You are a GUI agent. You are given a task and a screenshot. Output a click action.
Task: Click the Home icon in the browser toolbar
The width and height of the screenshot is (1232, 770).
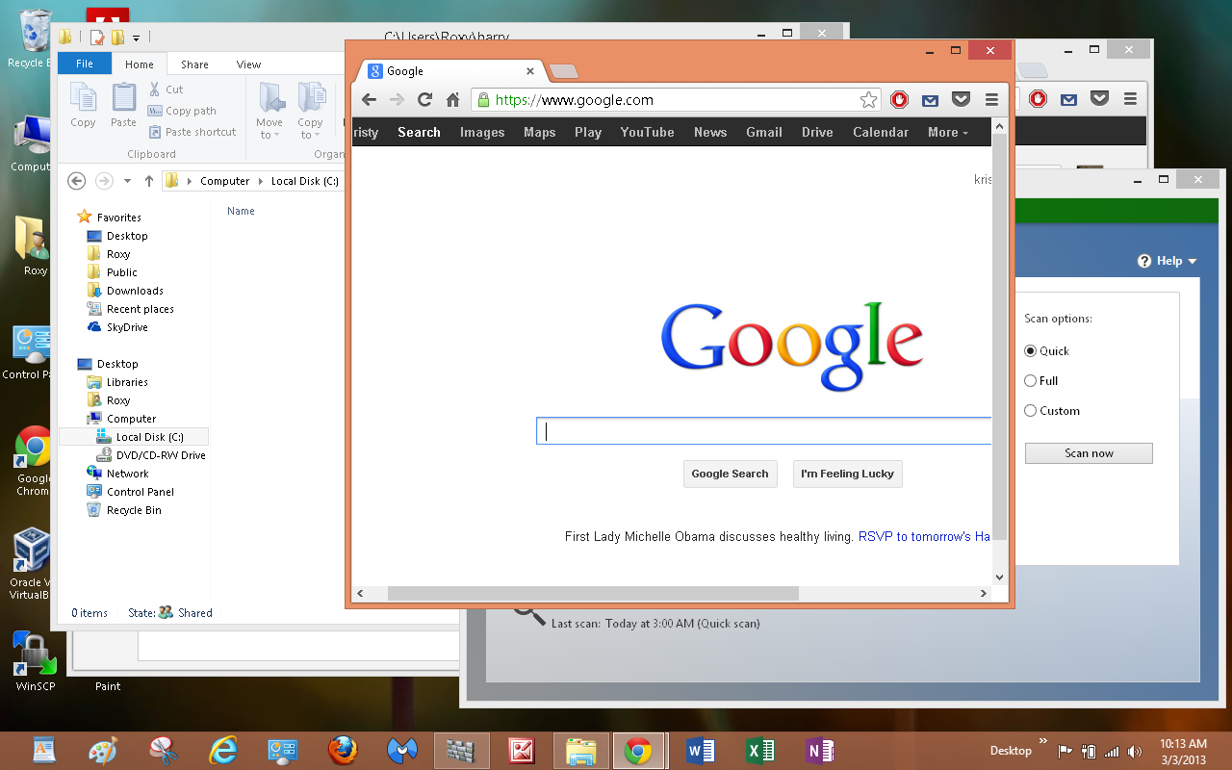450,99
